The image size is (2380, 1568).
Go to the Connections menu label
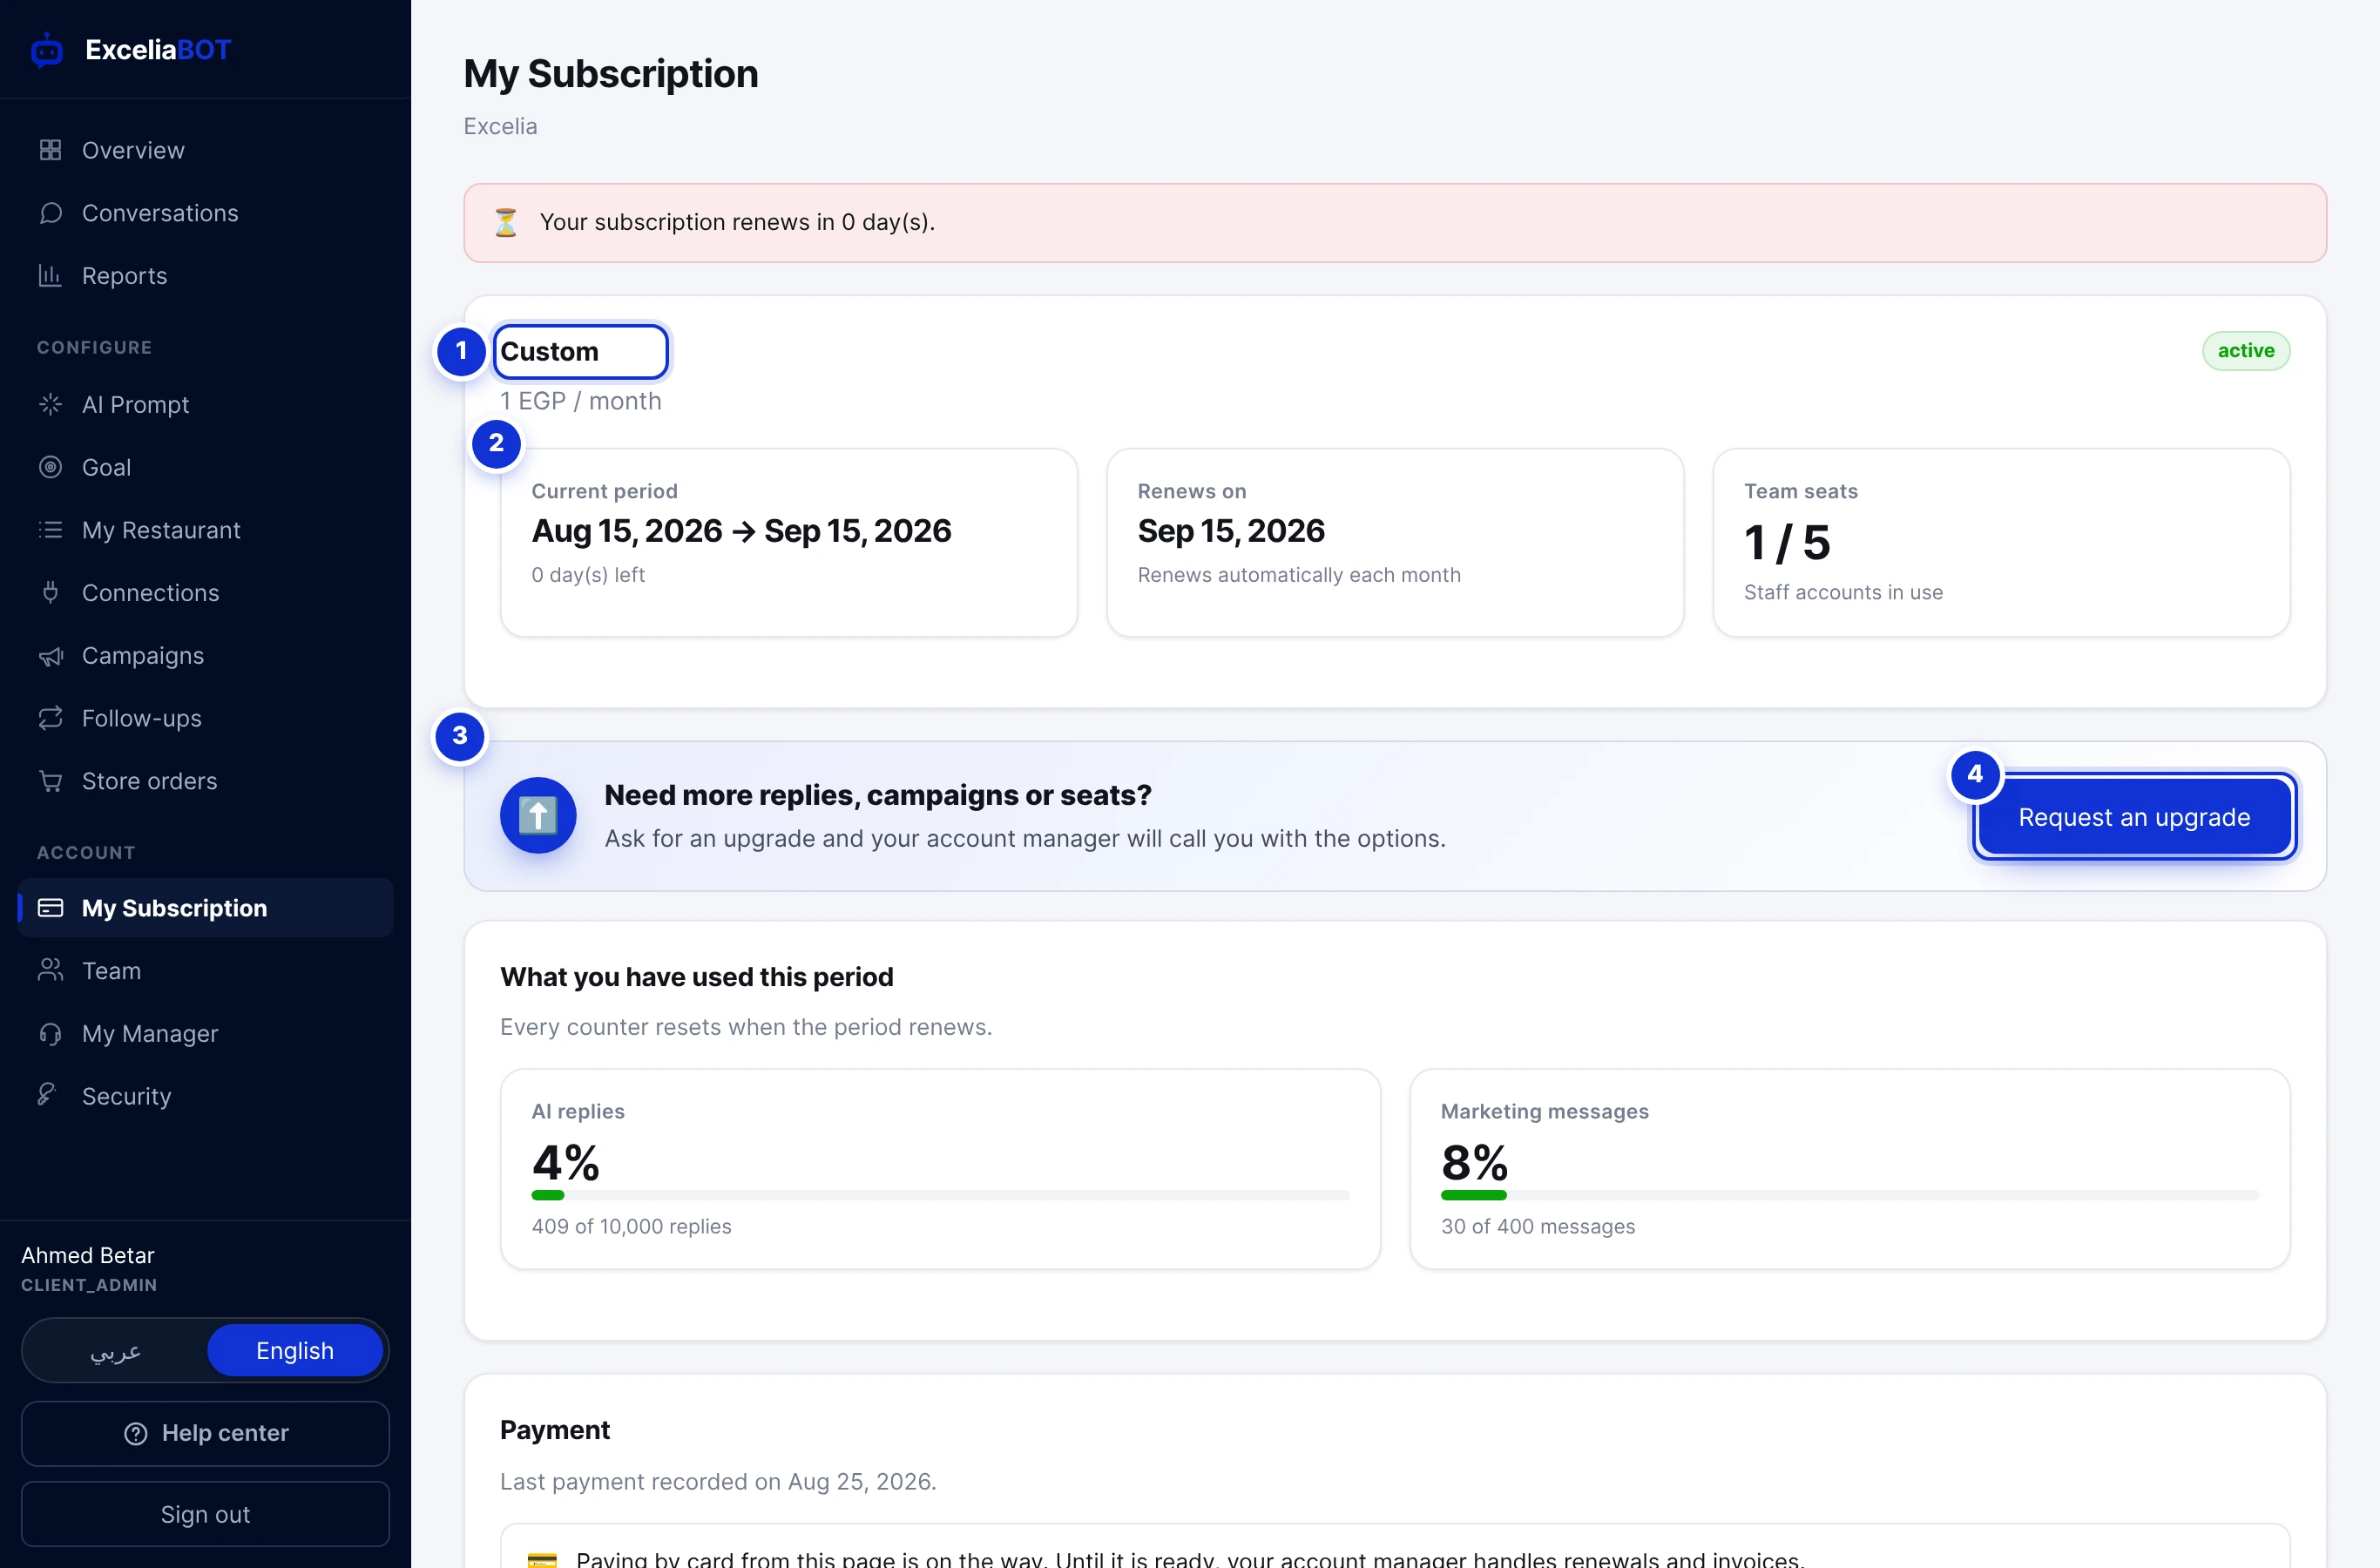(x=150, y=592)
